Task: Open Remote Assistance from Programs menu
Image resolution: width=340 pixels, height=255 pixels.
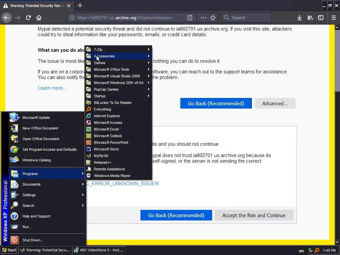Action: [x=119, y=169]
